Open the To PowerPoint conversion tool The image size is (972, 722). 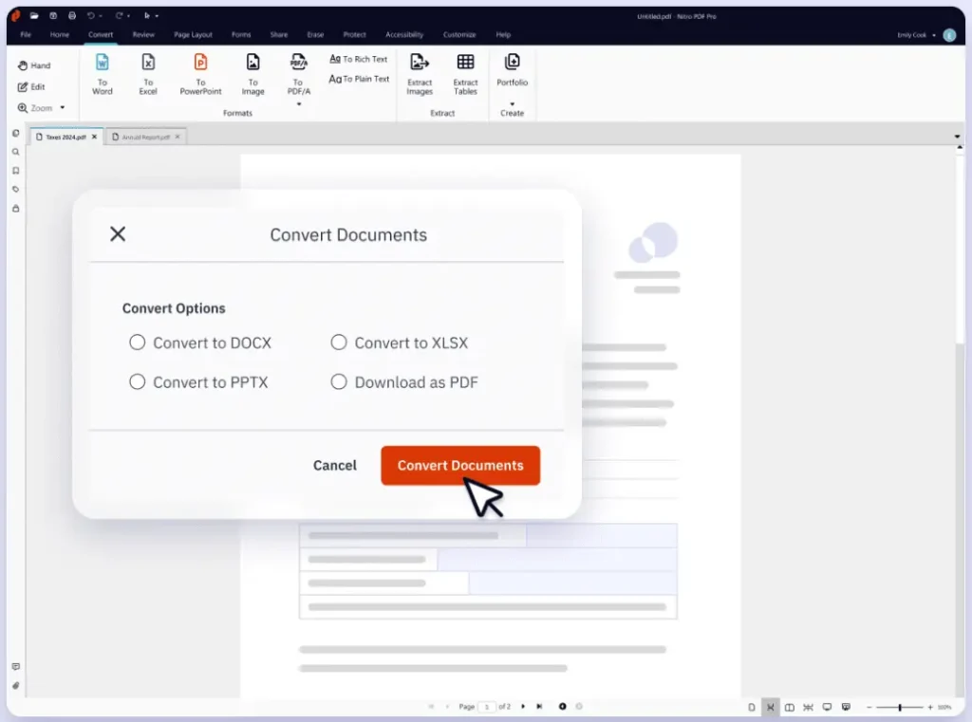tap(200, 74)
